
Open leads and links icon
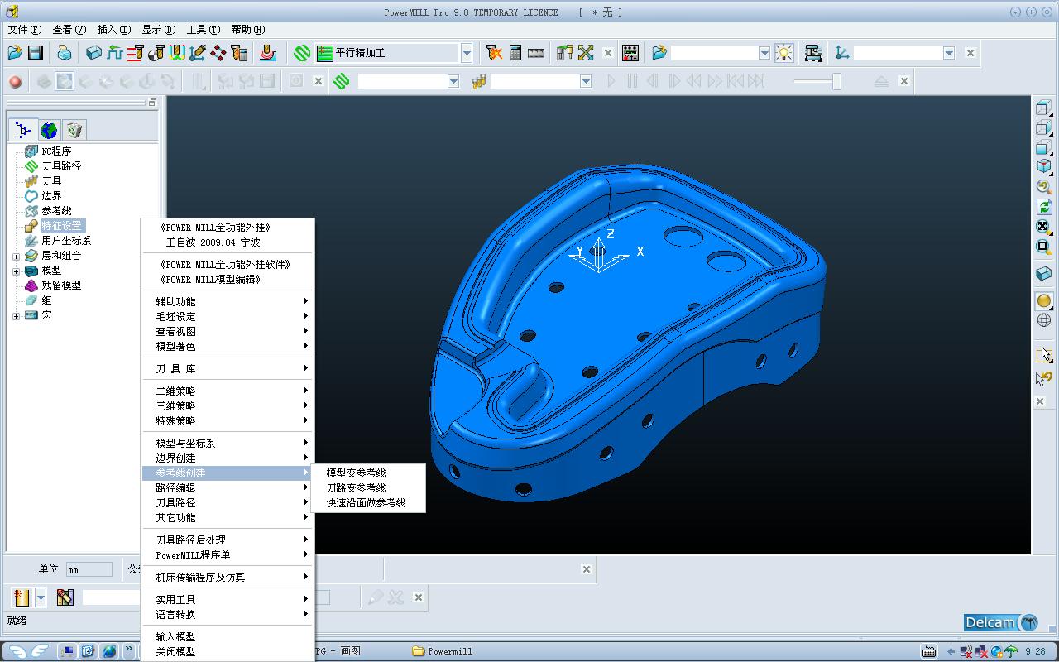point(177,53)
